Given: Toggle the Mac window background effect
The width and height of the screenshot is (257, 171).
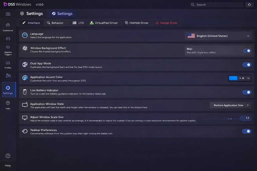Looking at the screenshot, I should pos(247,51).
